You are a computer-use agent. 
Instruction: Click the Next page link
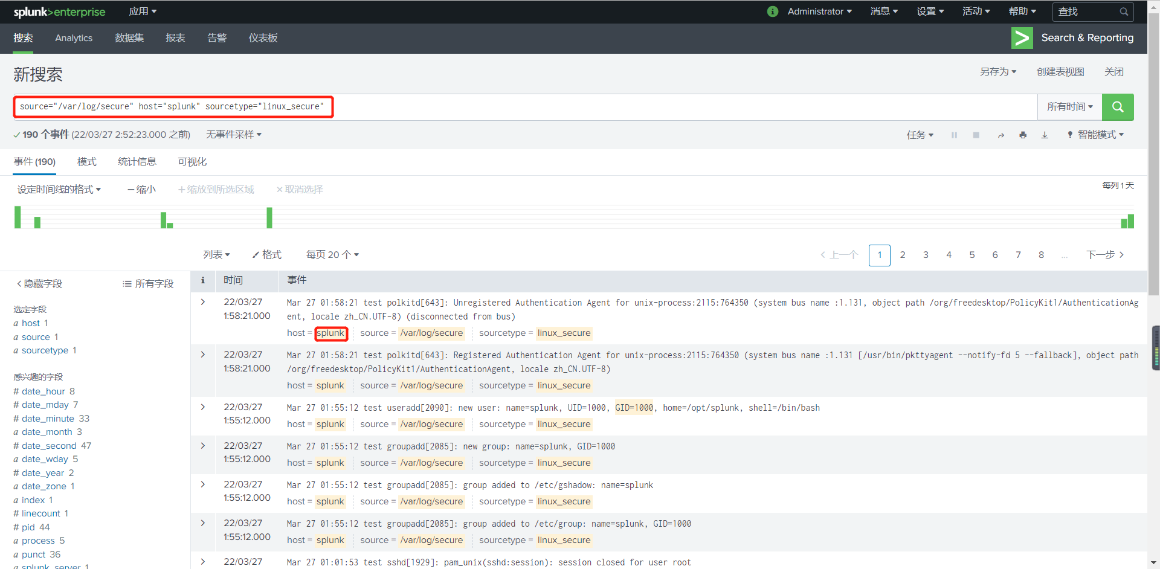1105,255
